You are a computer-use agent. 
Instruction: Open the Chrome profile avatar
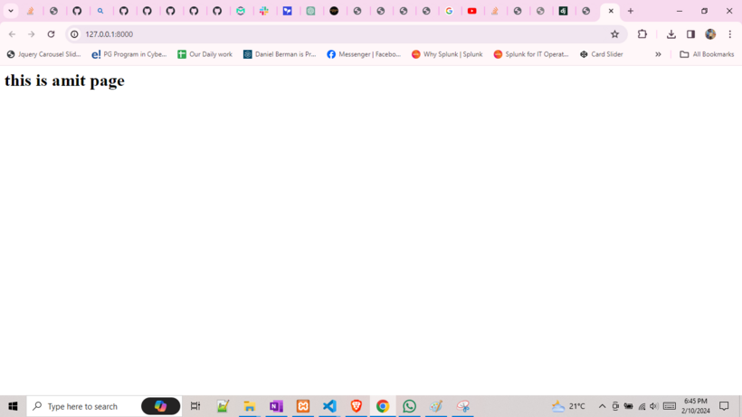click(710, 34)
